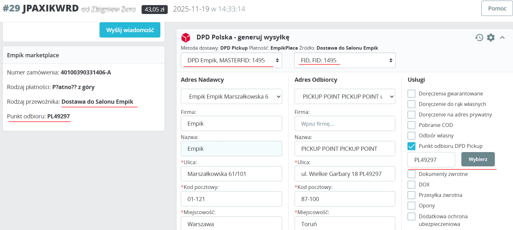Toggle Pobranie COD checkbox
Screen dimensions: 513x230
click(412, 125)
